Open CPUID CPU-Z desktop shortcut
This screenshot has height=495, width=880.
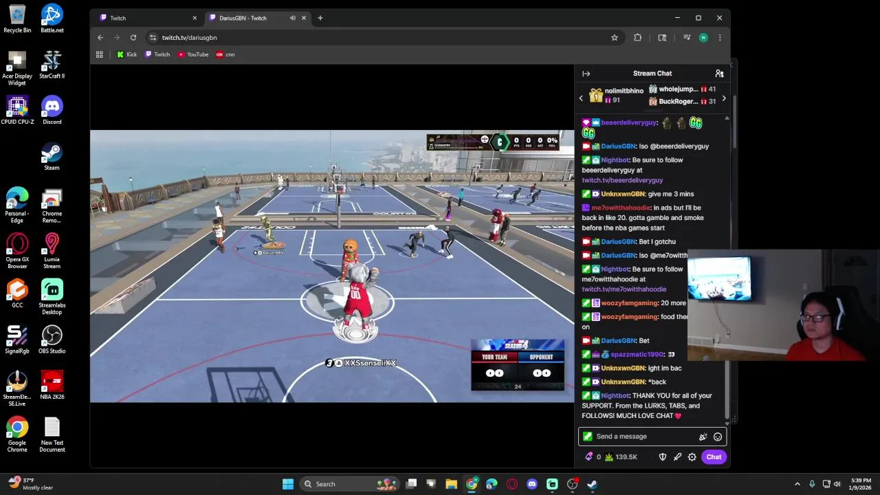(17, 110)
